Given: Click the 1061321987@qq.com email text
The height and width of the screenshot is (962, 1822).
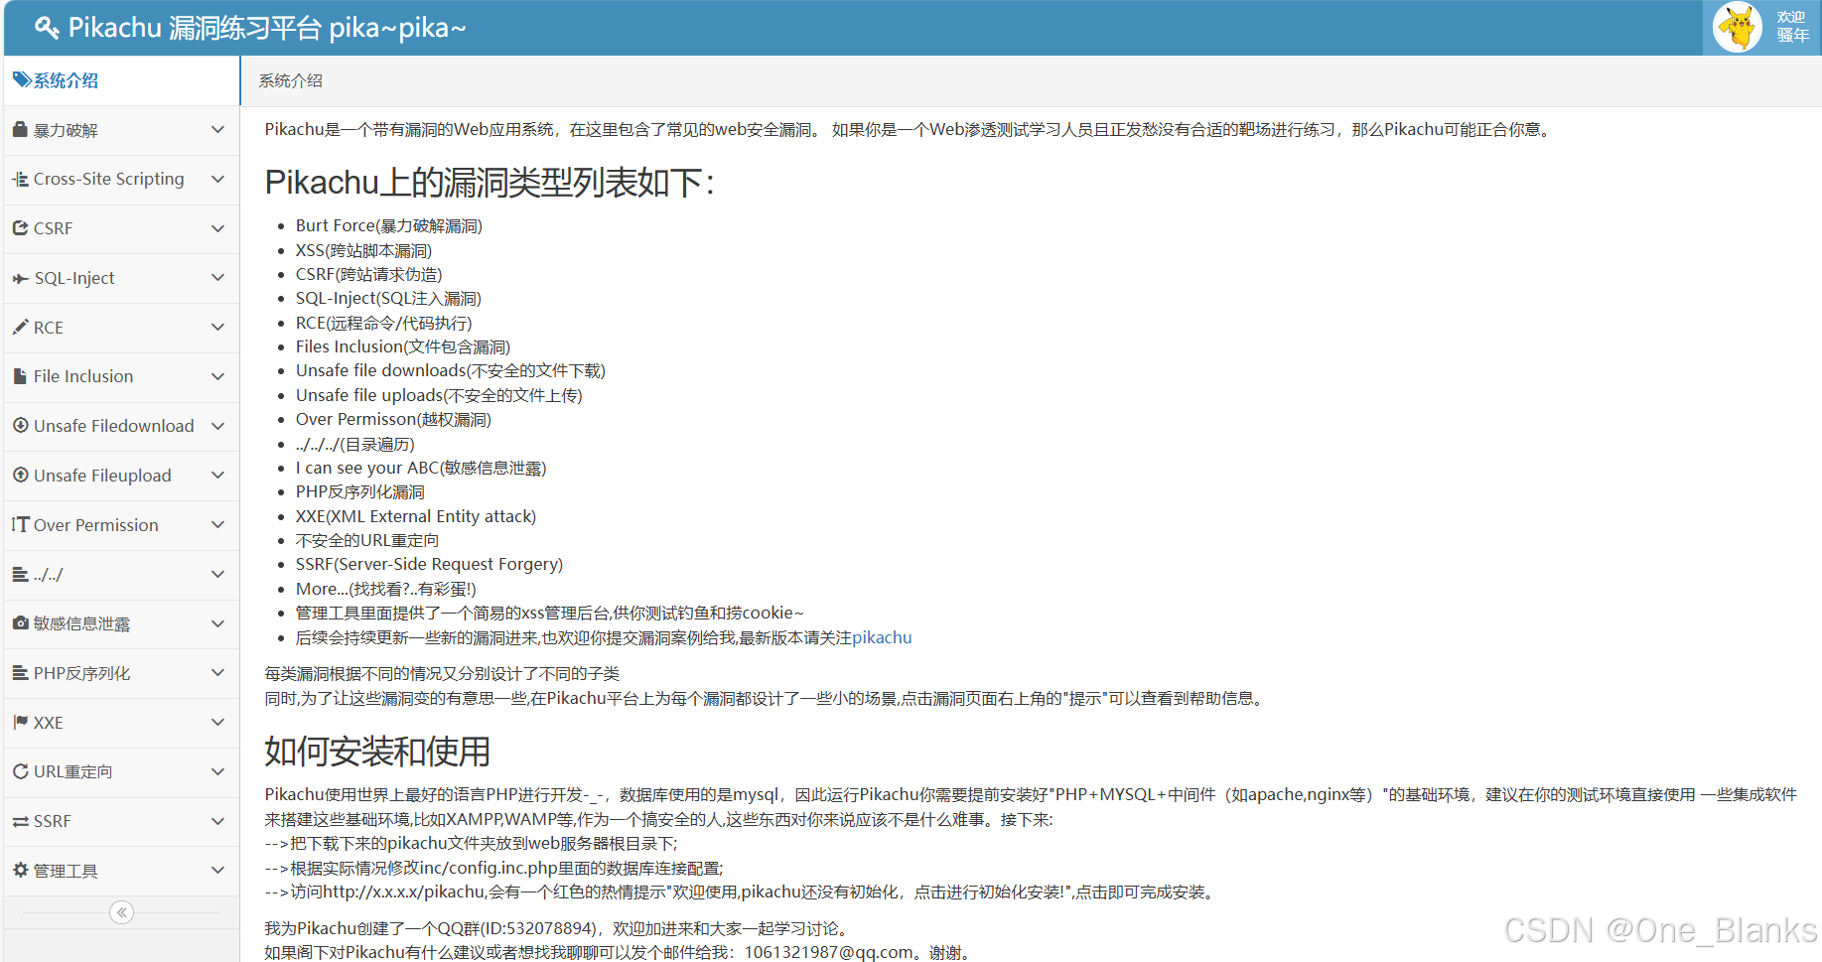Looking at the screenshot, I should (829, 952).
